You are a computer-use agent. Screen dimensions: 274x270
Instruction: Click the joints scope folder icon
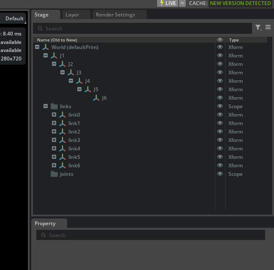pos(54,174)
